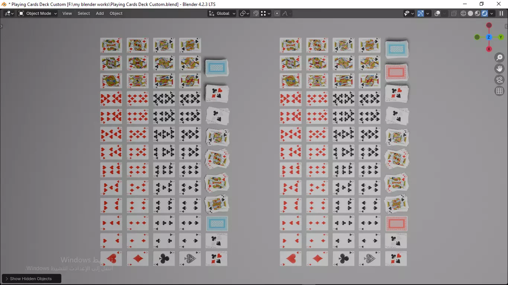The height and width of the screenshot is (285, 508).
Task: Click the blue Z axis gizmo
Action: 489,37
